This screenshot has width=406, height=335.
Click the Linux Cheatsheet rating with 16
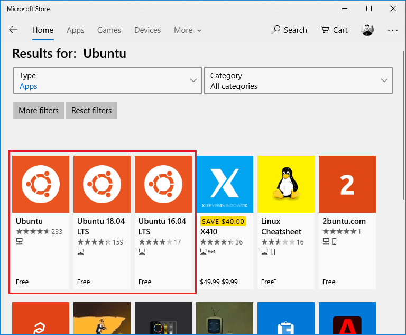[282, 242]
